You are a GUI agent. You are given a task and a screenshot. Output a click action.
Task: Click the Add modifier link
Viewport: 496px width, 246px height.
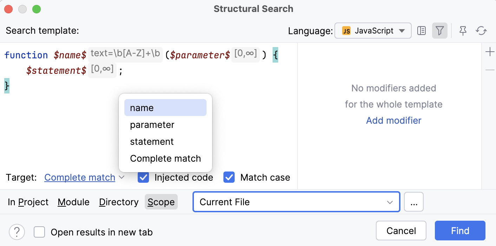click(x=393, y=120)
